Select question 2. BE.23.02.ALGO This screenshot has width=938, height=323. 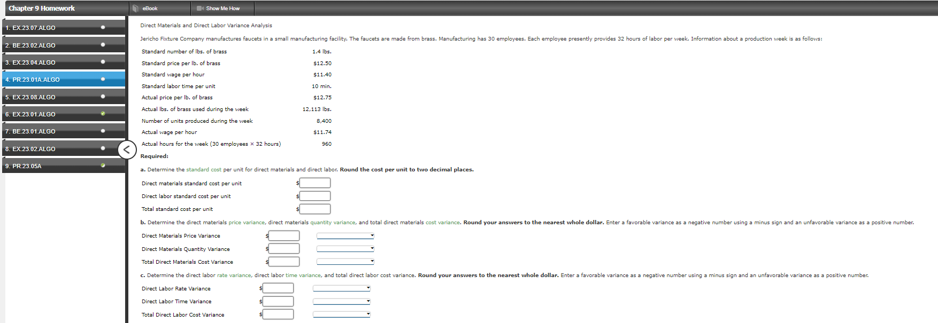coord(64,45)
